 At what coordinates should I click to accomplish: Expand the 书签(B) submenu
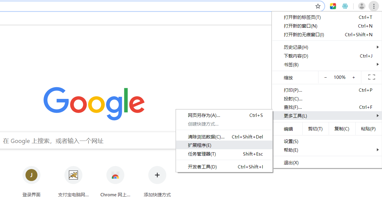[327, 65]
